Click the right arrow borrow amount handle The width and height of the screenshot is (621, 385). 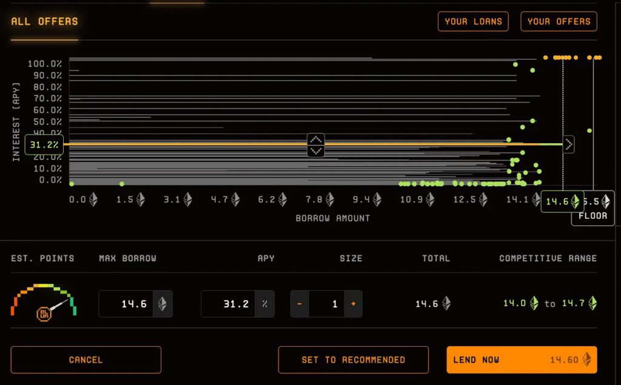(568, 144)
